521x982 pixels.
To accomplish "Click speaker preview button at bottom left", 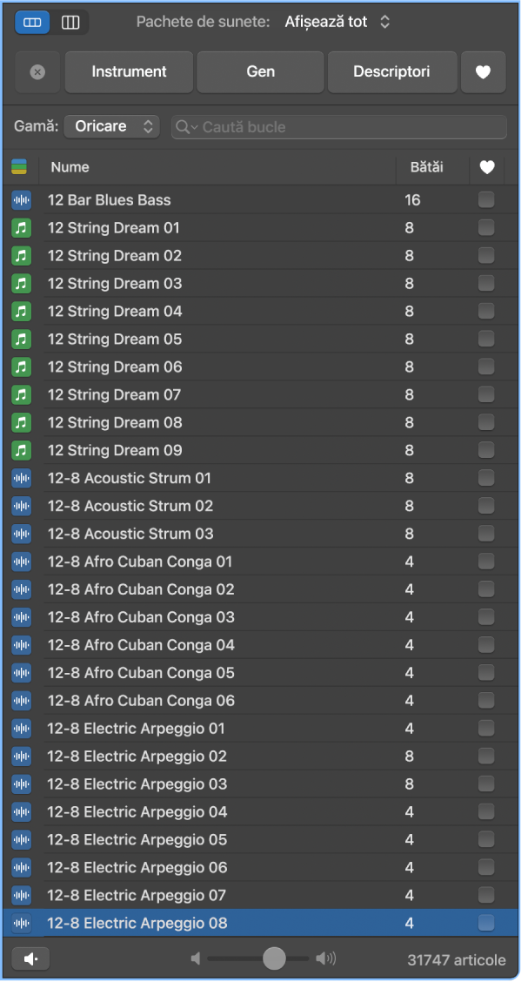I will (x=30, y=958).
